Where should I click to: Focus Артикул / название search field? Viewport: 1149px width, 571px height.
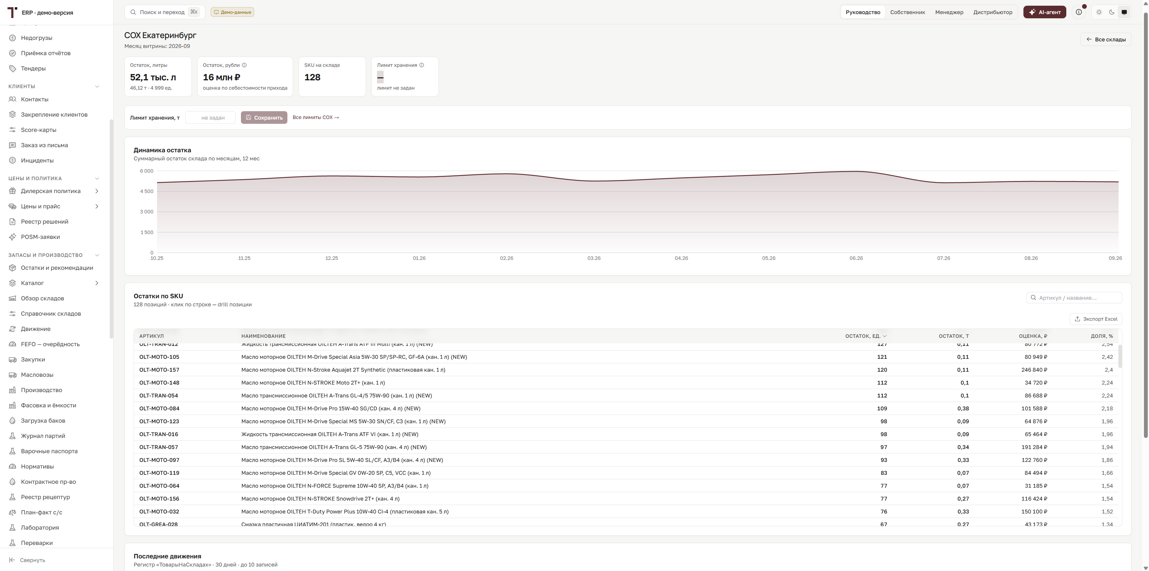1074,298
